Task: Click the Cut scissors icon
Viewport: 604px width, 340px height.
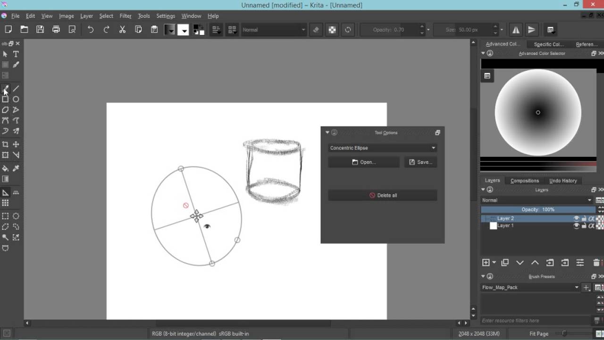Action: click(x=122, y=29)
